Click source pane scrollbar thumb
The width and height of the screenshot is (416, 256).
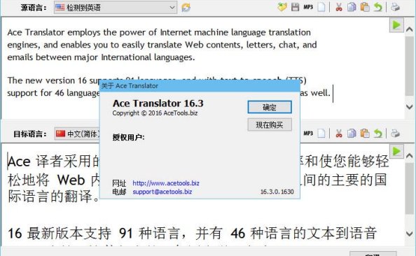[410, 66]
